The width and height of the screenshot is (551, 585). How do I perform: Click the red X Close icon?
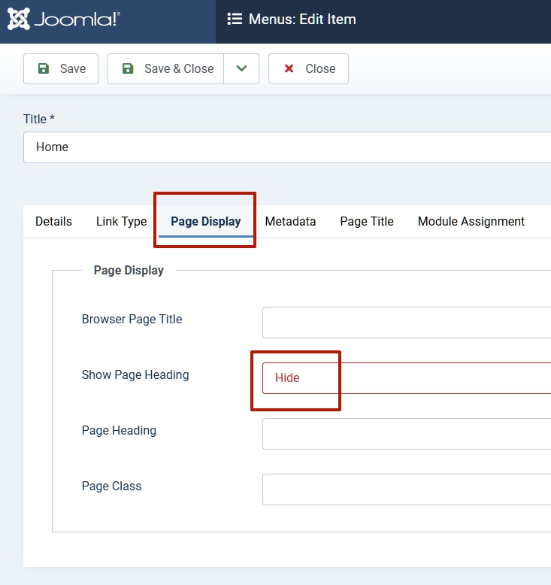coord(289,68)
